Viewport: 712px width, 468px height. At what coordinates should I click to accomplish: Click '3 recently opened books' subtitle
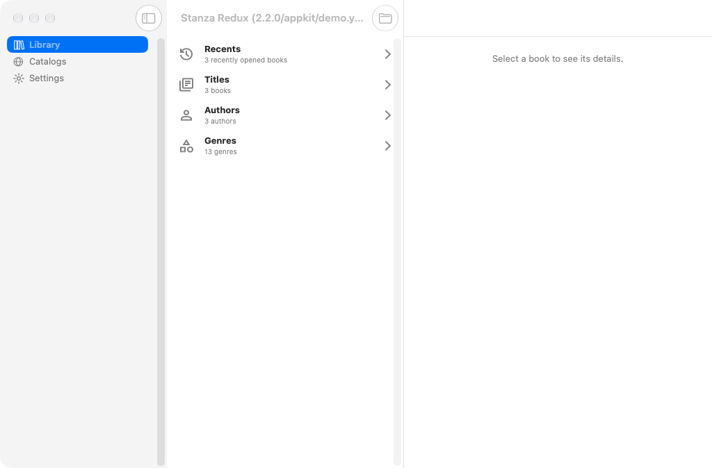245,60
